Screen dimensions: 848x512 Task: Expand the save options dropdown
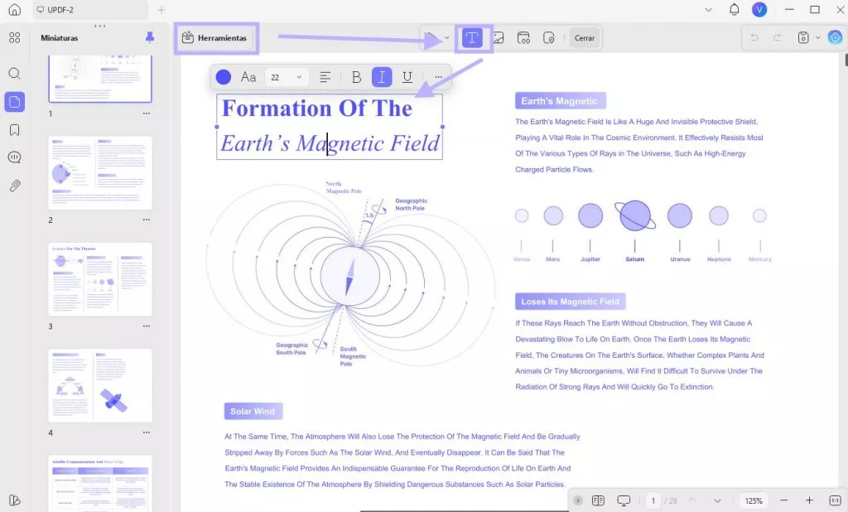click(x=817, y=37)
